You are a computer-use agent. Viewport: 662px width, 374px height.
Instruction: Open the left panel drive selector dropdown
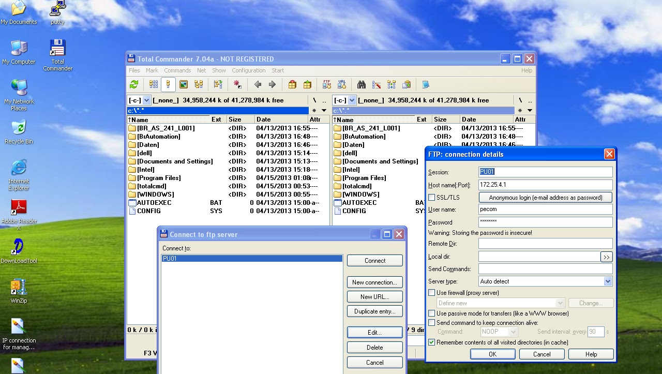point(147,100)
